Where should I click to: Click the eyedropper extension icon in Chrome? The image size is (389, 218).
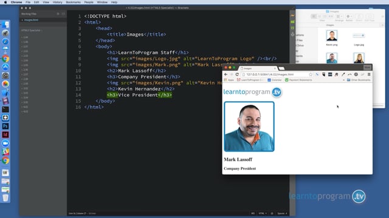point(343,74)
